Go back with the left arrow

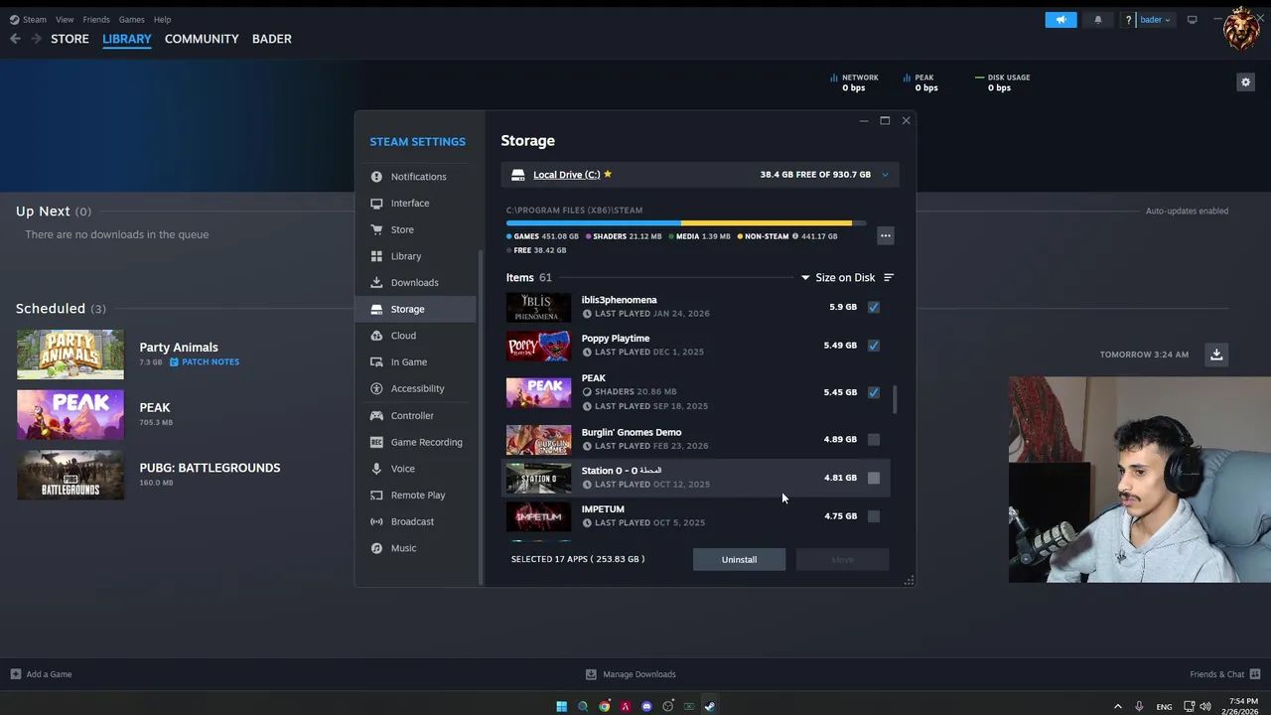pyautogui.click(x=15, y=39)
